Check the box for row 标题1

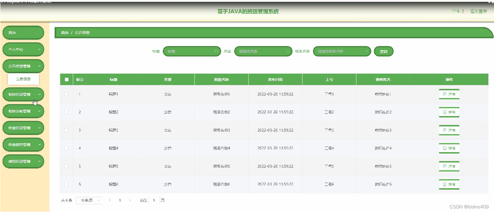66,94
